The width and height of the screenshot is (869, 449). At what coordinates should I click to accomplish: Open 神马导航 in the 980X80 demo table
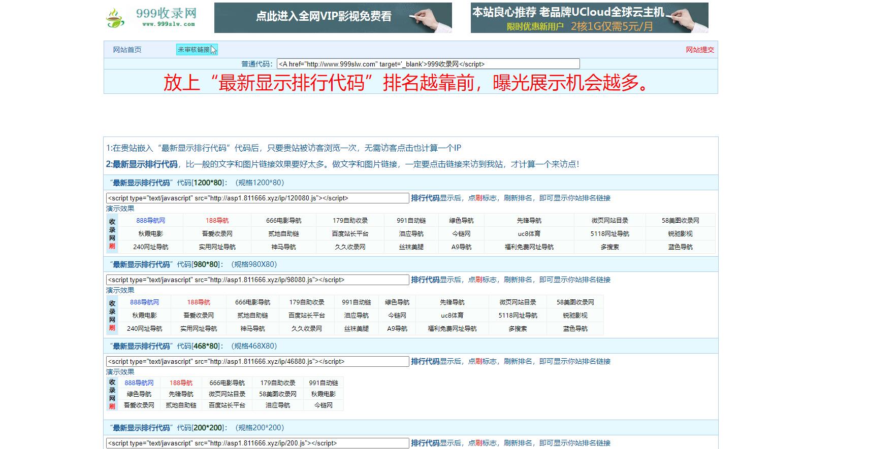point(253,329)
